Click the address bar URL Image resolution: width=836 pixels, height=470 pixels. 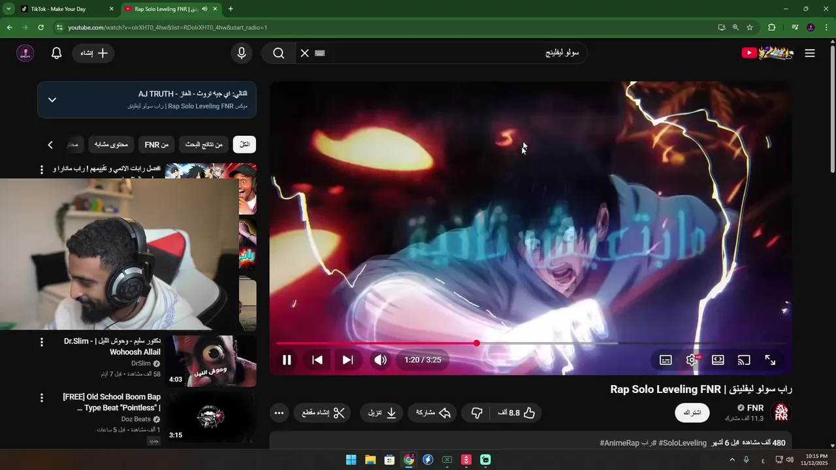tap(168, 27)
